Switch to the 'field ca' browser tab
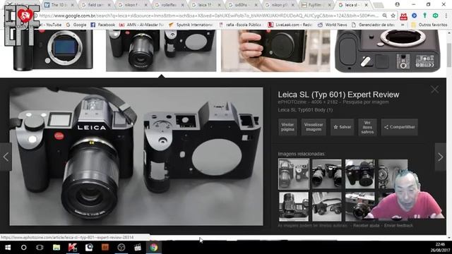This screenshot has height=254, width=452. pos(96,5)
